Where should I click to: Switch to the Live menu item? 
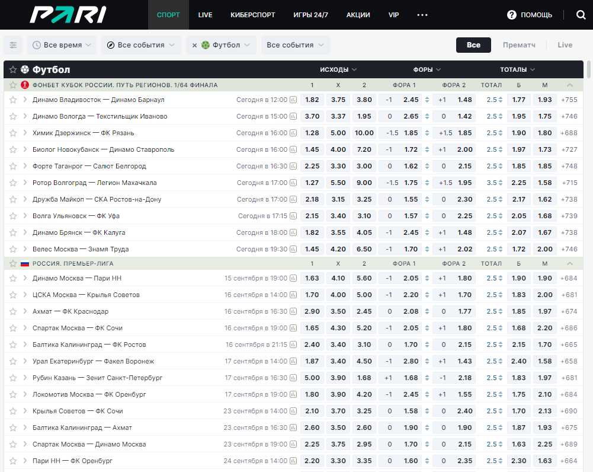206,15
